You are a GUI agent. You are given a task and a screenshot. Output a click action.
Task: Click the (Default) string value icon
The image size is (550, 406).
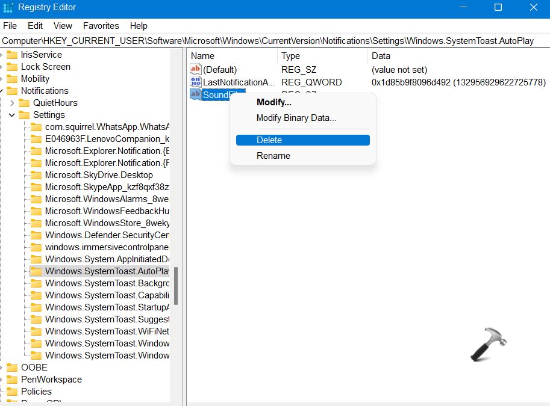195,70
